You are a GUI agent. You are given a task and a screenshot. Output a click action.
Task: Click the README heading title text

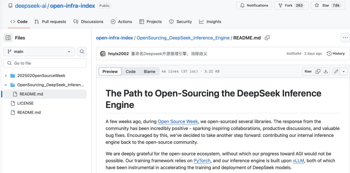click(213, 99)
